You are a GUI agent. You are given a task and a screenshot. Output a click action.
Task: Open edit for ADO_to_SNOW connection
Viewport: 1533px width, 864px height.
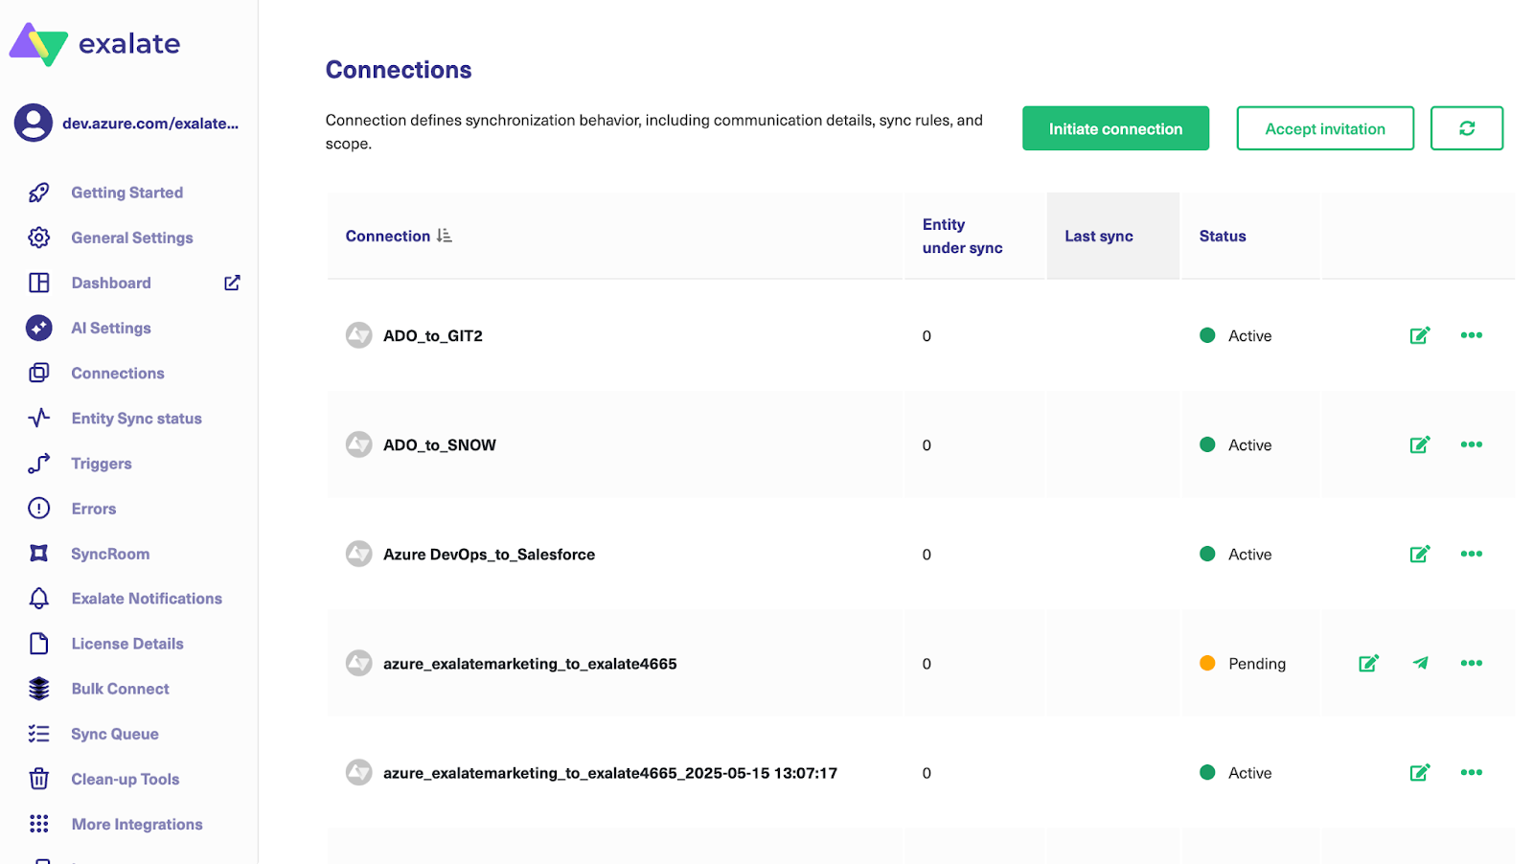(1419, 444)
